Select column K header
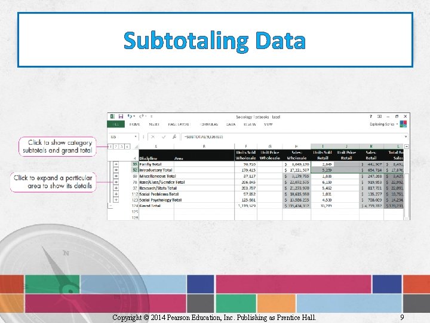 371,147
